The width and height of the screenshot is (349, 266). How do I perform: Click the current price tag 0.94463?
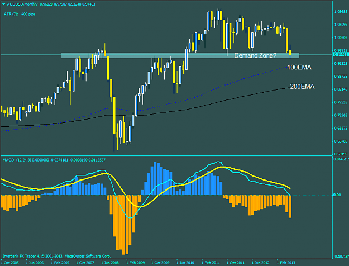341,54
